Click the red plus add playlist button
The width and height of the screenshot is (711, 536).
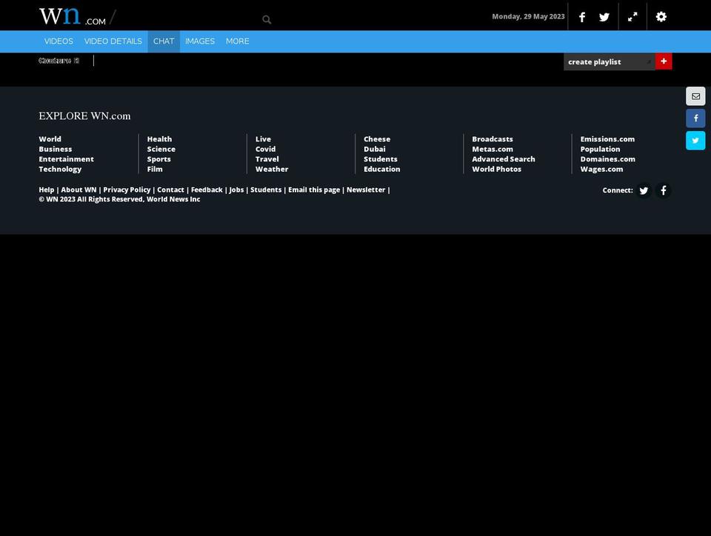click(664, 61)
